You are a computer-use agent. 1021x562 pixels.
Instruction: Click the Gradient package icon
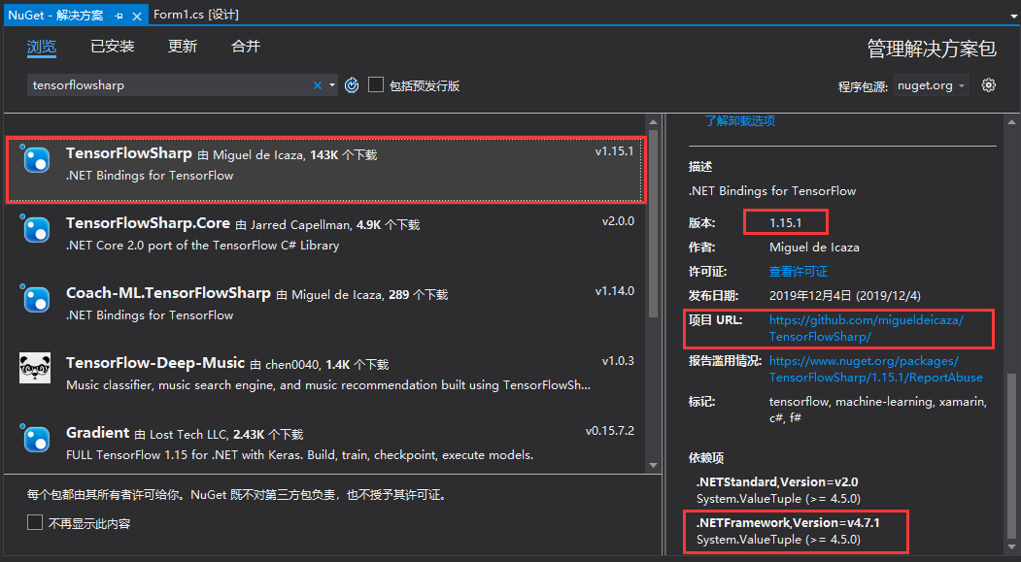point(35,440)
